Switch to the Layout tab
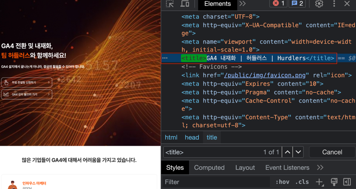 point(245,168)
